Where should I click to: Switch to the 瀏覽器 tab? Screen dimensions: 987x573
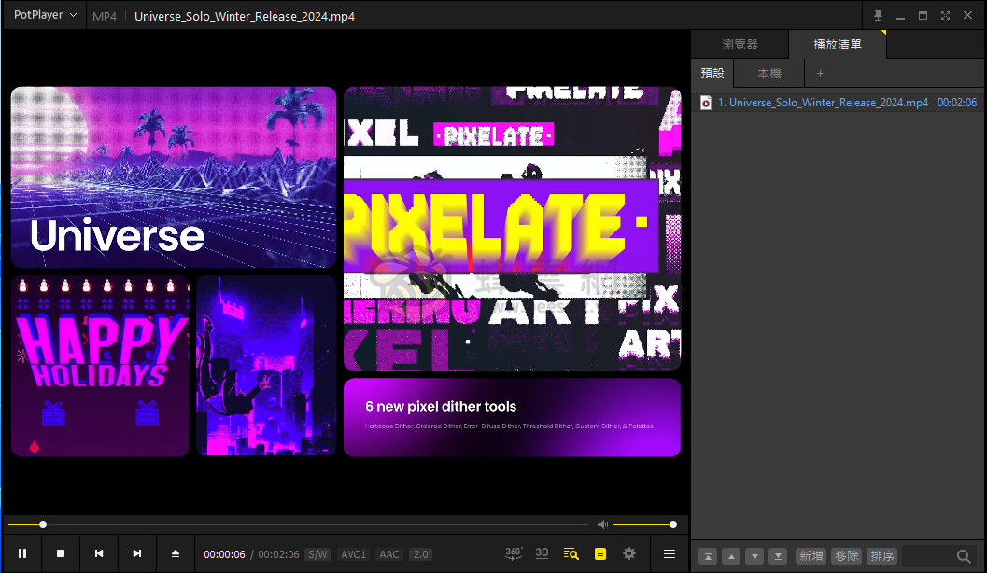[x=740, y=44]
